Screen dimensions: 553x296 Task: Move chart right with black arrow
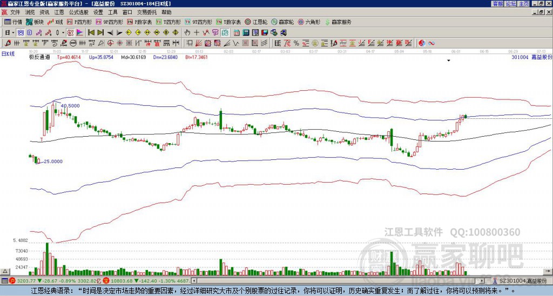[119, 32]
